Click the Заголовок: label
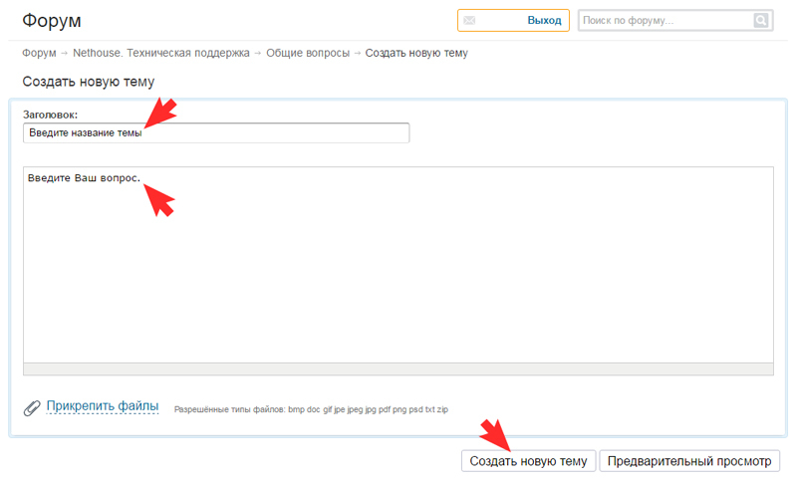797x483 pixels. (51, 115)
